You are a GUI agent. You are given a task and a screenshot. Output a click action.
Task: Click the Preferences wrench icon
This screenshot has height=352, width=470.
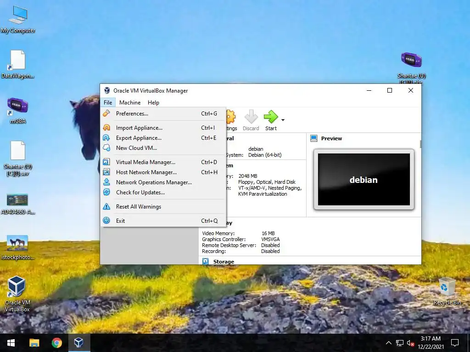106,114
